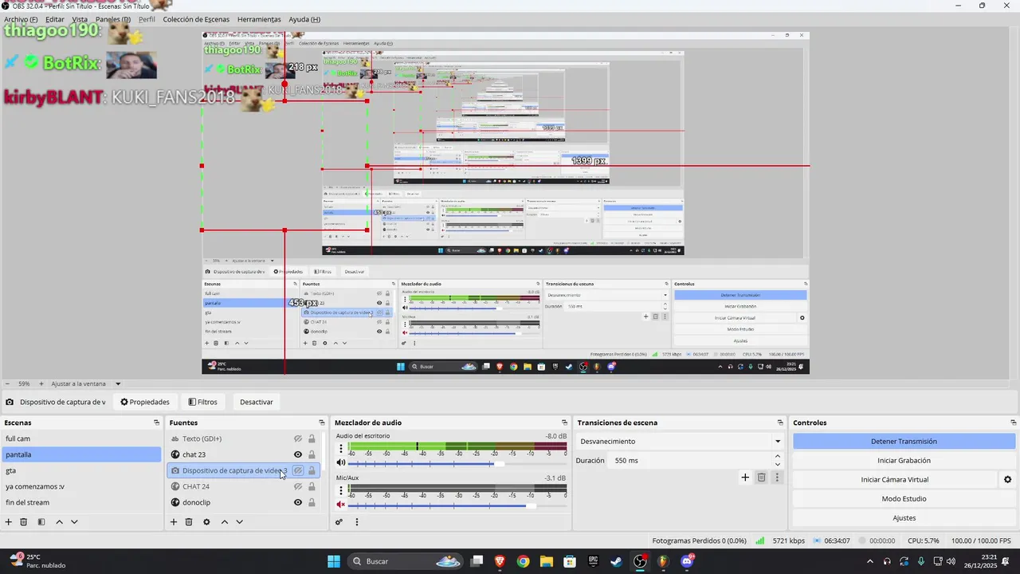Viewport: 1020px width, 574px height.
Task: Click the Duración 550 ms field
Action: click(690, 460)
